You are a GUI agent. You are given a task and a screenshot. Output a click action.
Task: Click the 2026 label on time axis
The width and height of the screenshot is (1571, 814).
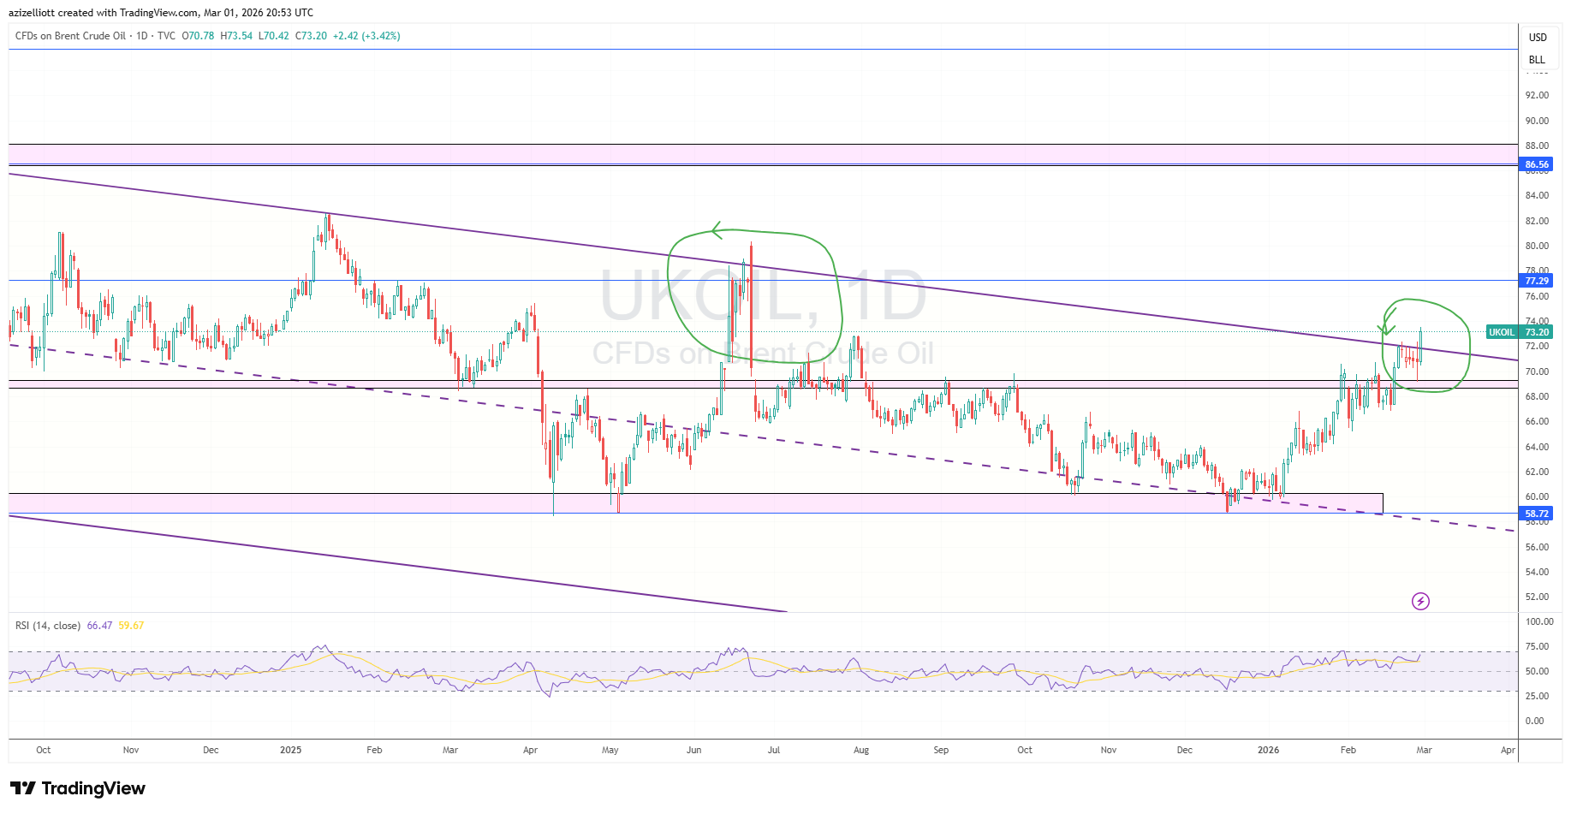click(x=1268, y=750)
